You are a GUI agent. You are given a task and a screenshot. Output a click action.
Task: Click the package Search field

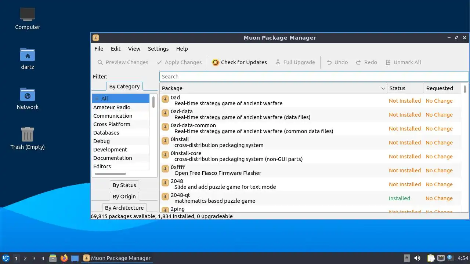314,77
